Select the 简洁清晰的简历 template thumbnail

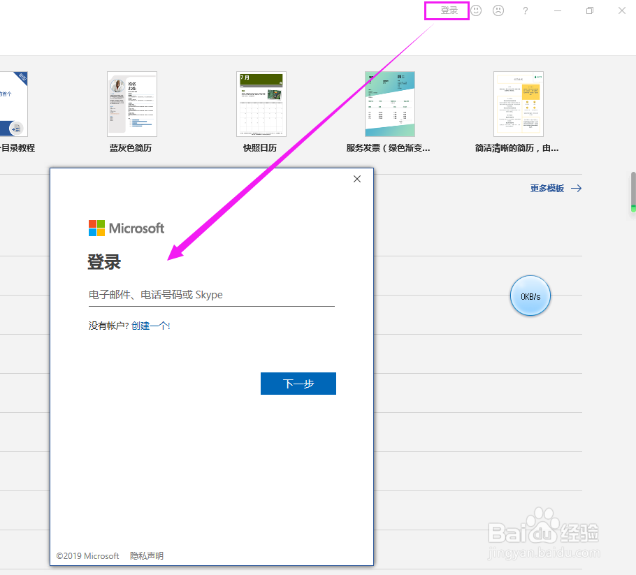518,103
